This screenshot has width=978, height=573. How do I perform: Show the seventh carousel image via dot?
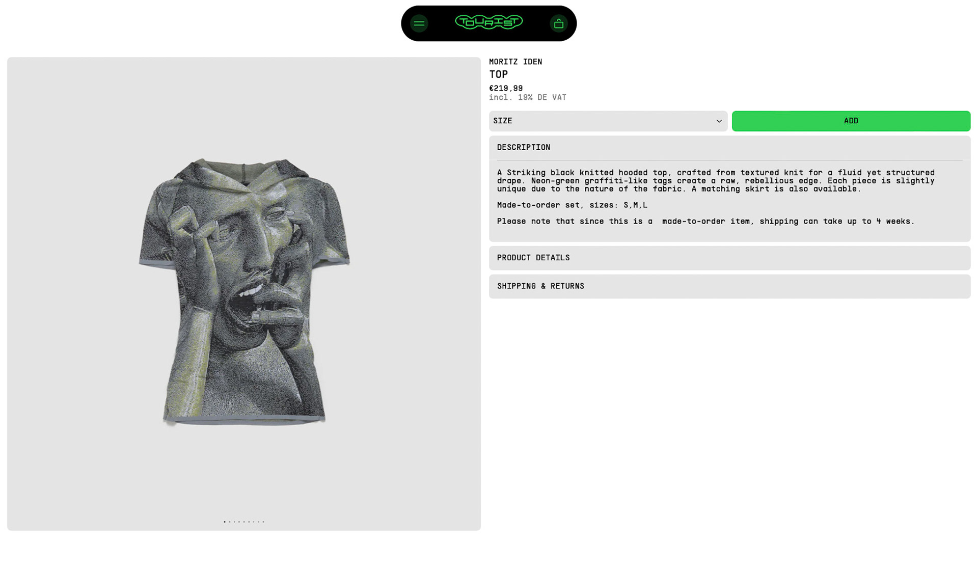click(x=254, y=522)
